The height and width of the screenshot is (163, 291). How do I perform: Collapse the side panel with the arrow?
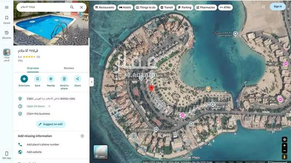point(92,82)
